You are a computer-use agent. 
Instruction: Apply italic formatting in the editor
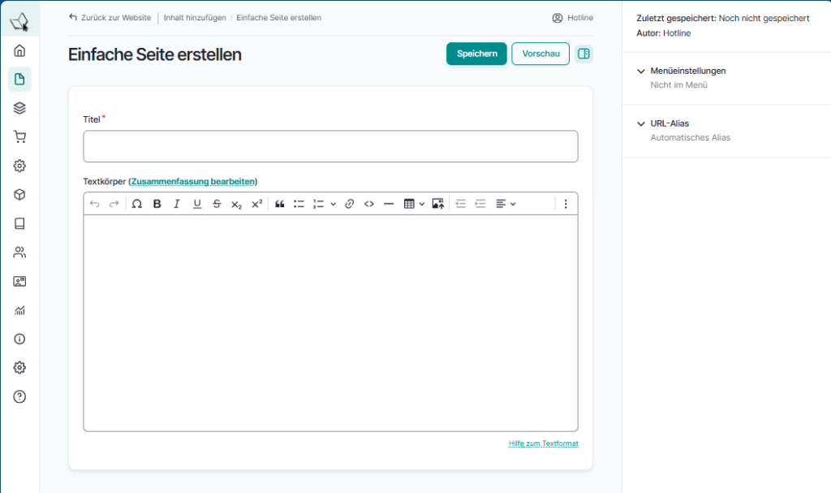point(177,204)
